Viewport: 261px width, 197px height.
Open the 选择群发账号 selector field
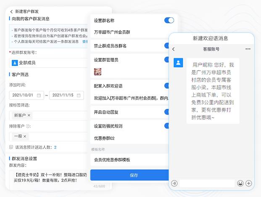[48, 63]
